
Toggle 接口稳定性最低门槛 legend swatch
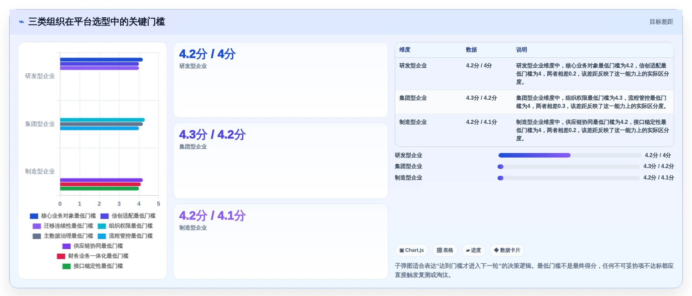(x=67, y=266)
